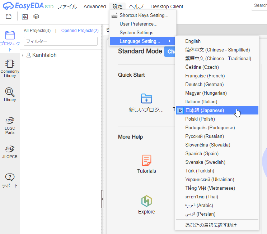
Task: Select Polski (Polish) language
Action: point(217,119)
